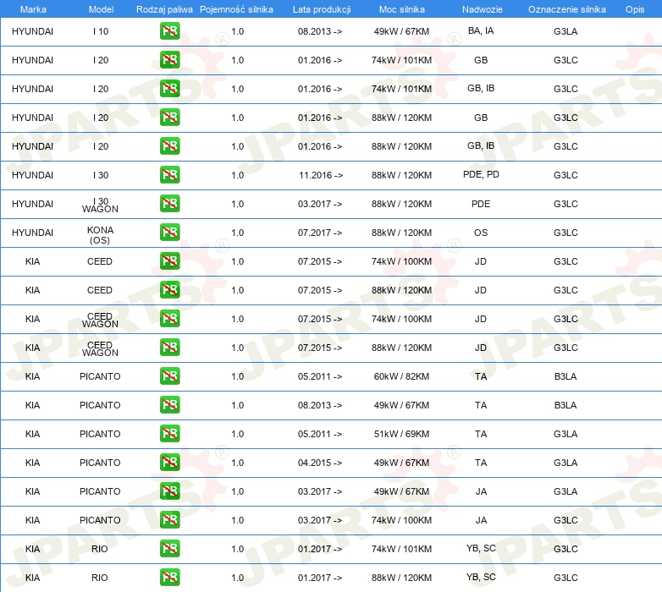Click the Nadwozie column header
Screen dimensions: 662x592
(x=483, y=9)
